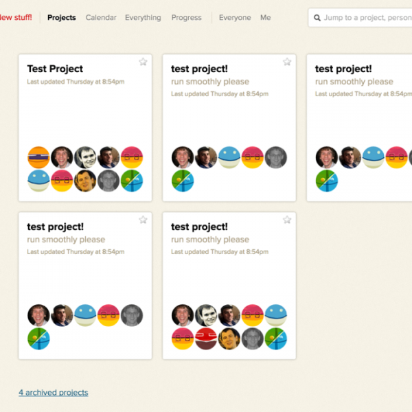Open the Me navigation item
Image resolution: width=412 pixels, height=412 pixels.
click(x=265, y=18)
